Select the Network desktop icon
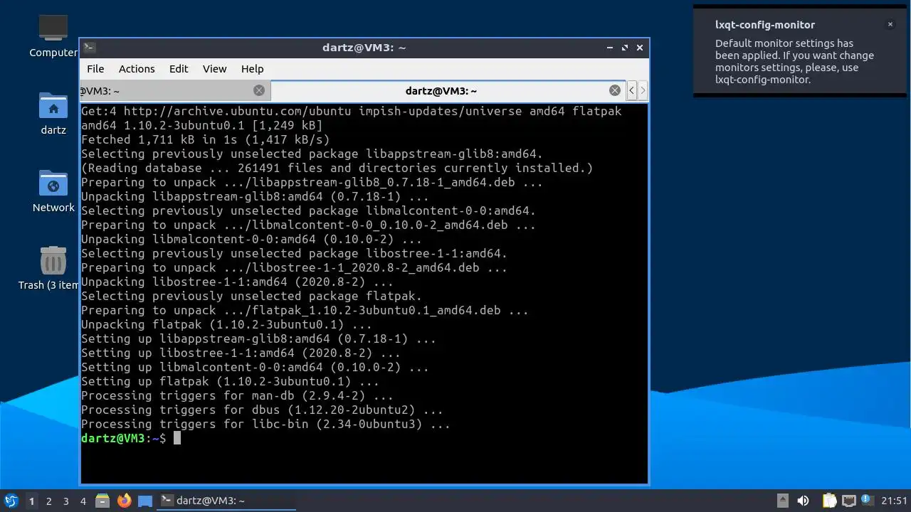This screenshot has width=911, height=512. pyautogui.click(x=53, y=191)
